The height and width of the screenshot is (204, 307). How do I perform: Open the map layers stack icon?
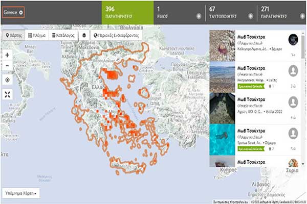[x=84, y=36]
